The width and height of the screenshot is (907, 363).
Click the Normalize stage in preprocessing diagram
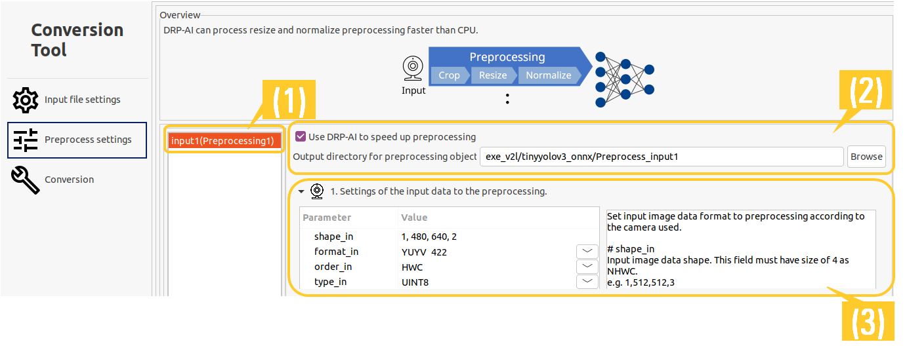coord(548,75)
